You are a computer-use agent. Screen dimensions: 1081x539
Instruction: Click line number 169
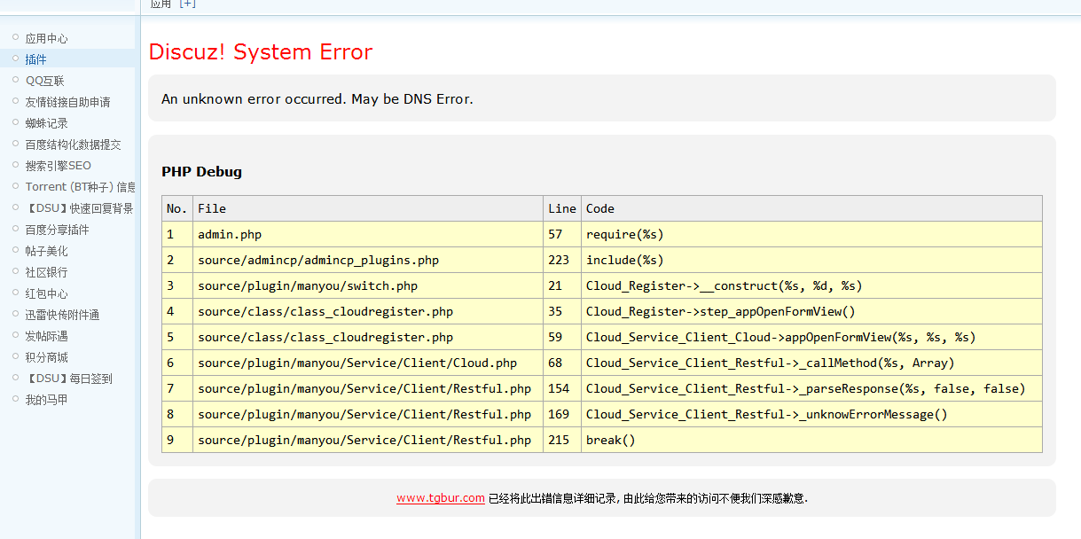tap(562, 414)
